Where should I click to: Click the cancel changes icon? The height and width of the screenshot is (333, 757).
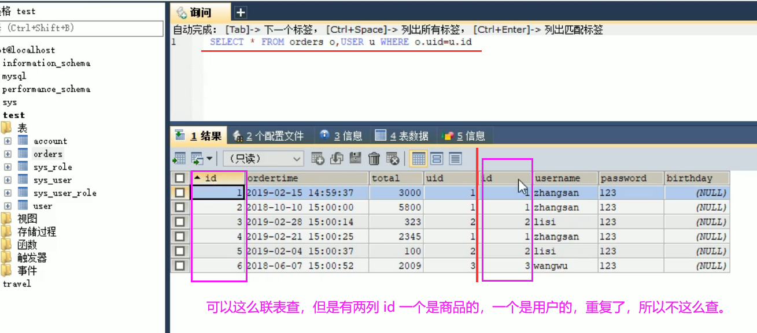pos(393,158)
